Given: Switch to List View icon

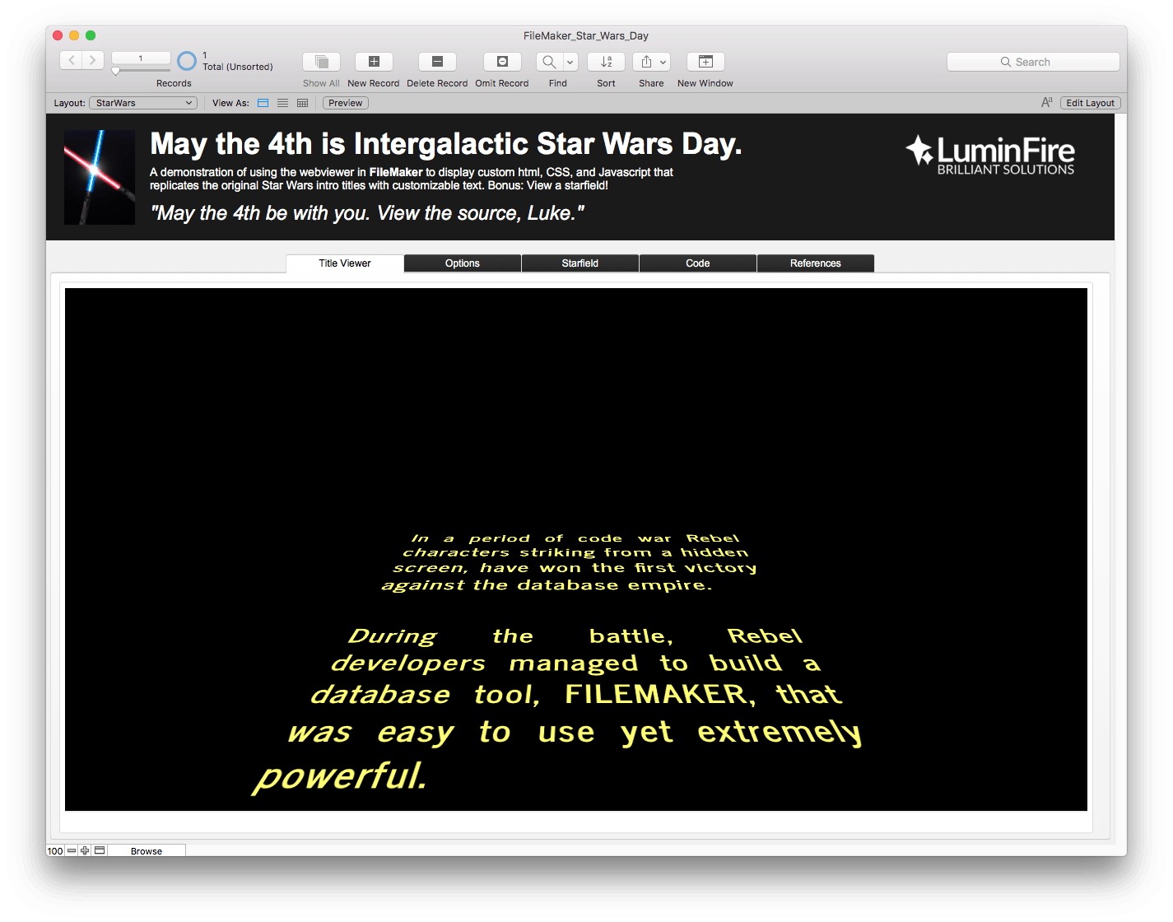Looking at the screenshot, I should point(283,103).
